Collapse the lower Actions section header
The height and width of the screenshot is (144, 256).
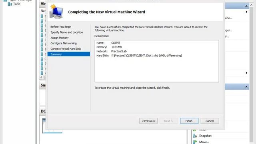[246, 87]
